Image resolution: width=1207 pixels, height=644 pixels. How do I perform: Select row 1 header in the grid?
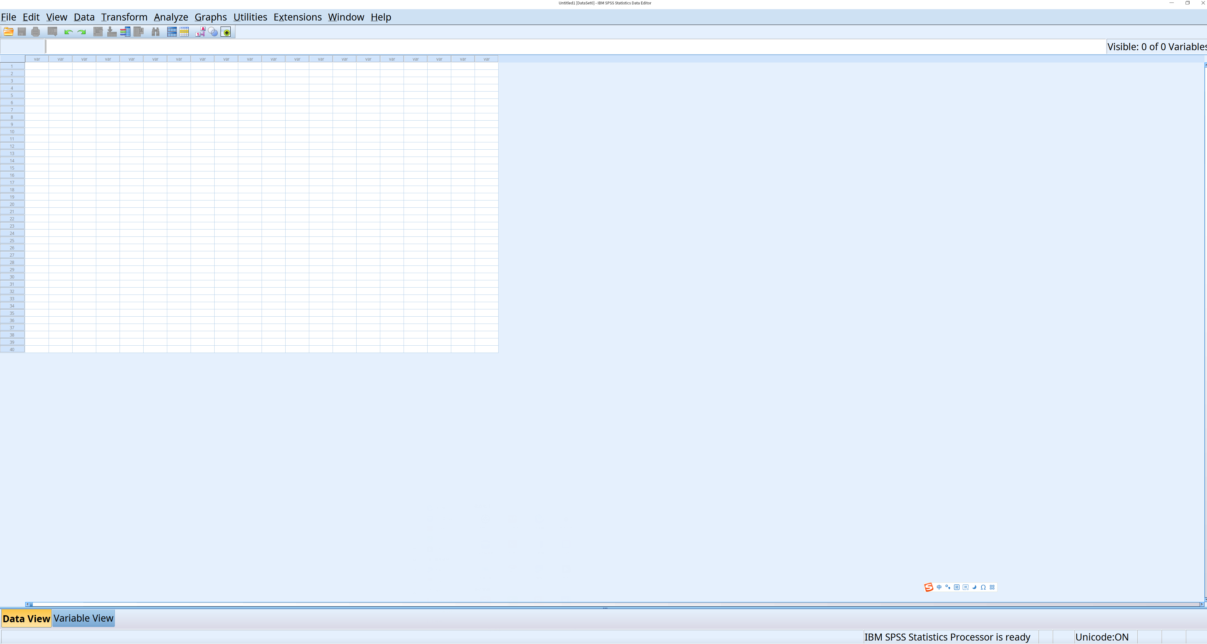click(12, 67)
